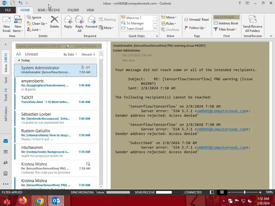Click Send/Receive icon in Quick Access Toolbar
275x206 pixels.
12,3
